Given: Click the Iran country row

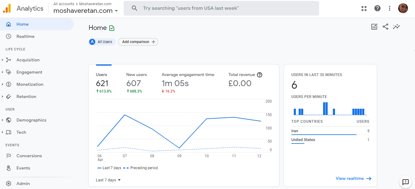Looking at the screenshot, I should pyautogui.click(x=330, y=131).
